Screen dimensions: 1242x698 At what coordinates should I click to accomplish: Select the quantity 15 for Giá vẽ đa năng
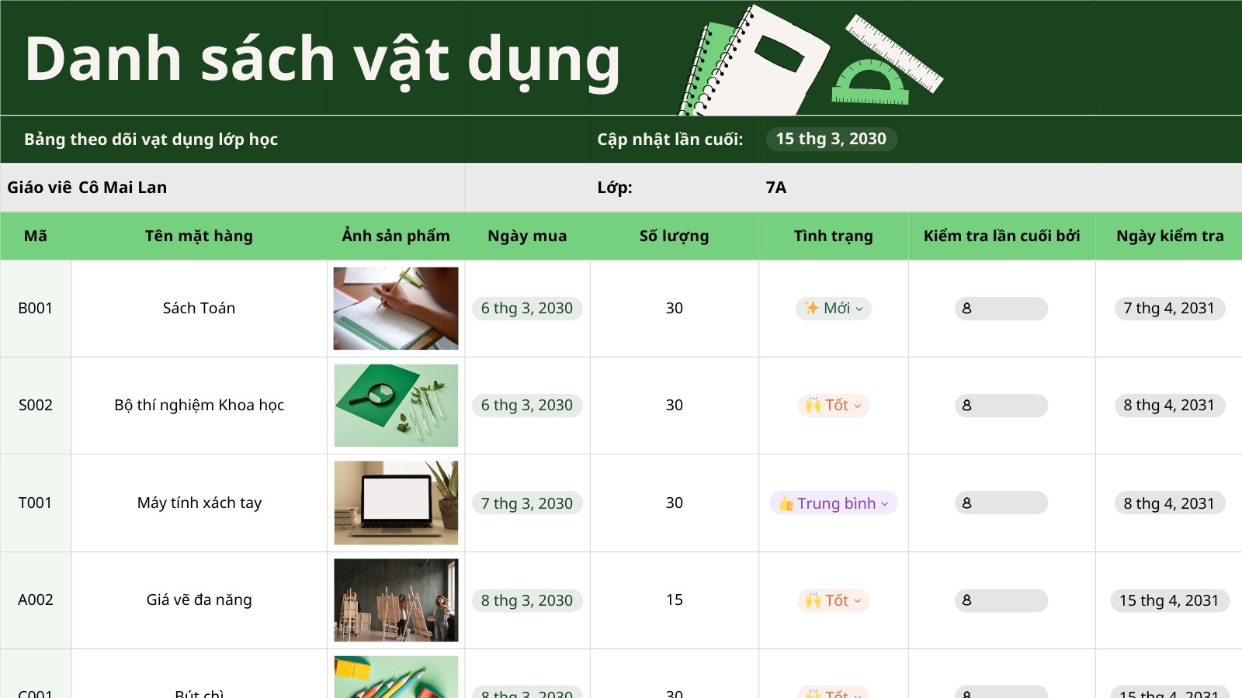pos(675,600)
